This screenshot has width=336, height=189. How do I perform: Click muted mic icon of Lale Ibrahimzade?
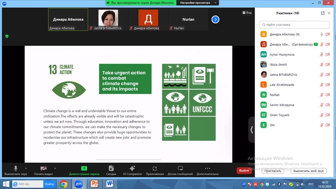[x=322, y=84]
